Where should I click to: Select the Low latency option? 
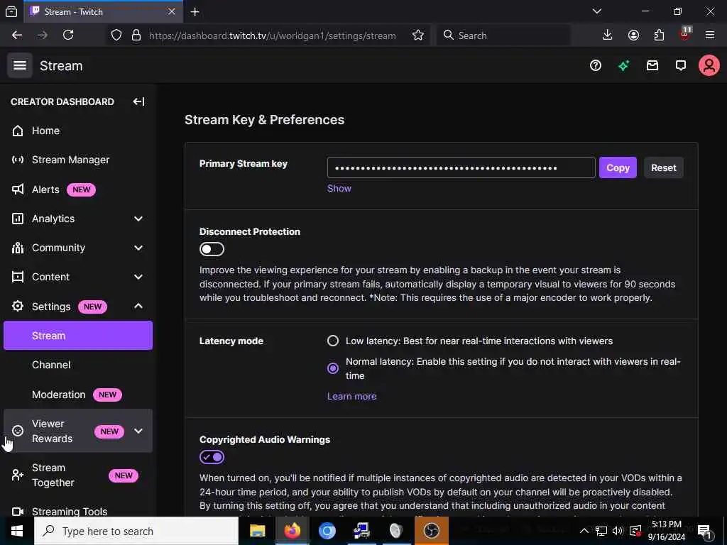[333, 341]
